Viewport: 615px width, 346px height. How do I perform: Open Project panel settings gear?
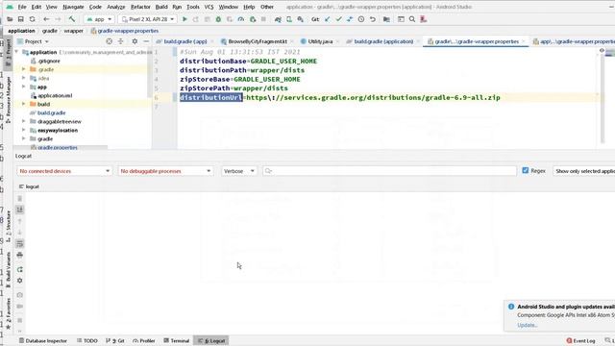coord(135,41)
